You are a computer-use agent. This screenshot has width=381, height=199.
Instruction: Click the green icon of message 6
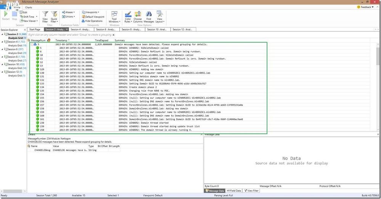[x=37, y=51]
